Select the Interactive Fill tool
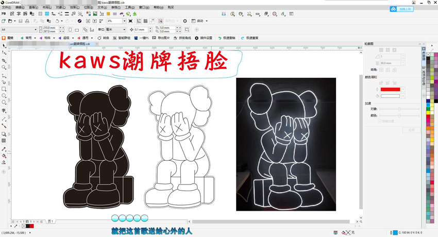Screen dimensions: 438x237 tap(4, 156)
